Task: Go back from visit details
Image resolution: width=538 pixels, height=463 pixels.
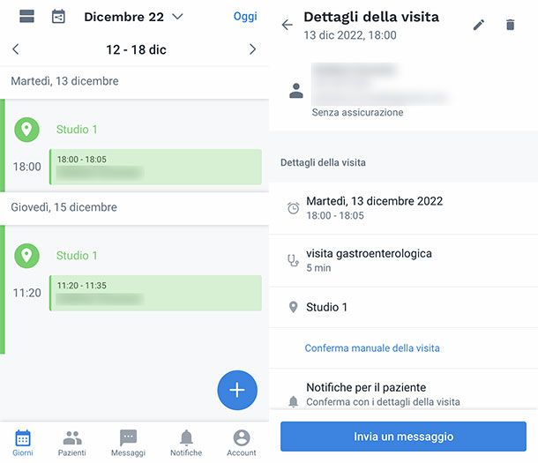Action: click(287, 25)
